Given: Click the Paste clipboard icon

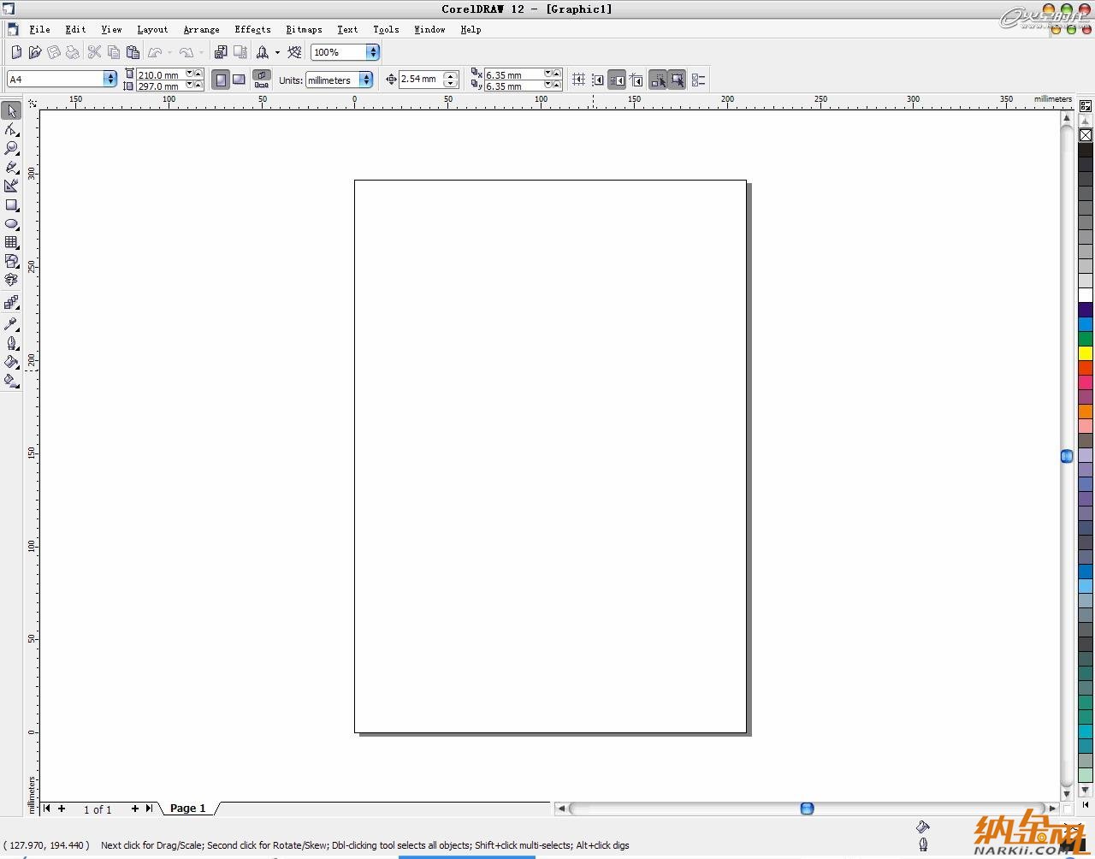Looking at the screenshot, I should click(133, 52).
